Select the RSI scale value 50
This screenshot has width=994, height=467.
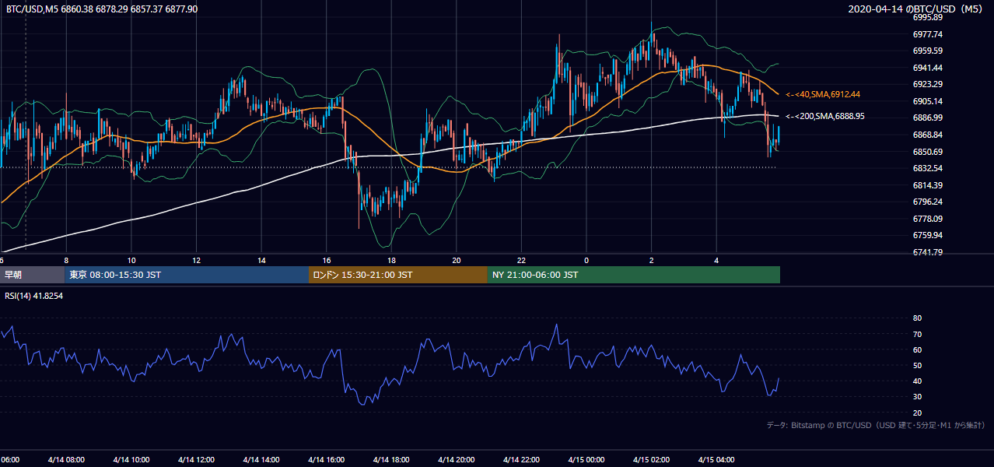[x=917, y=365]
